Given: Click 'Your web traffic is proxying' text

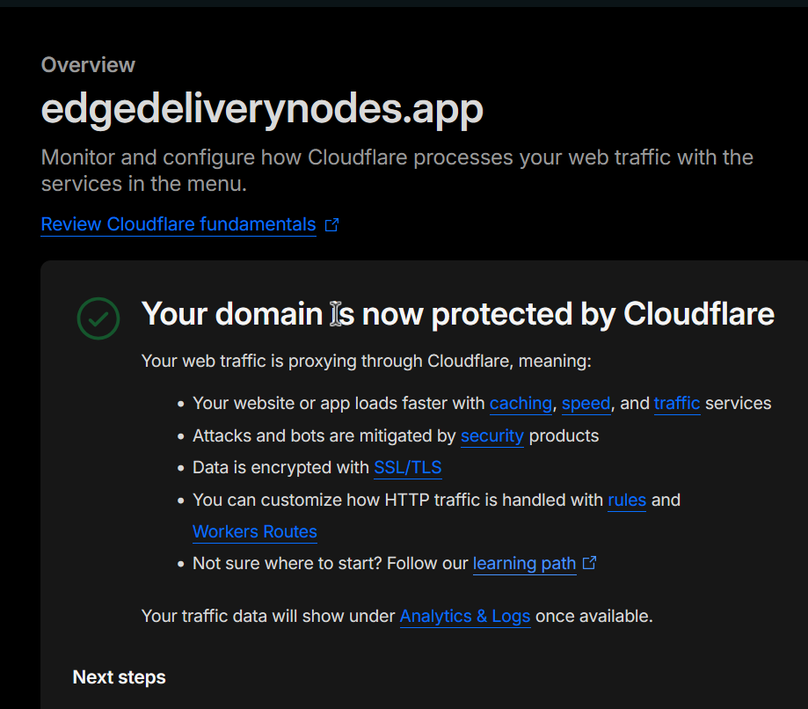Looking at the screenshot, I should [x=367, y=361].
